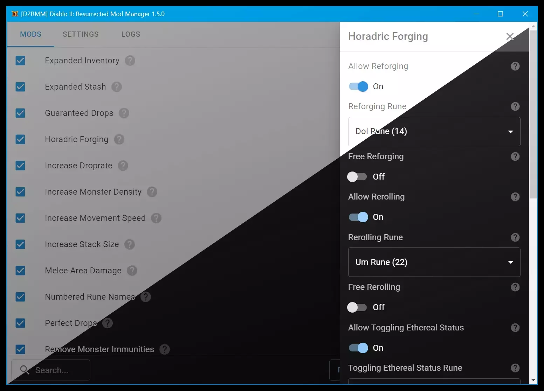Select the Expanded Inventory mod name

(x=82, y=61)
